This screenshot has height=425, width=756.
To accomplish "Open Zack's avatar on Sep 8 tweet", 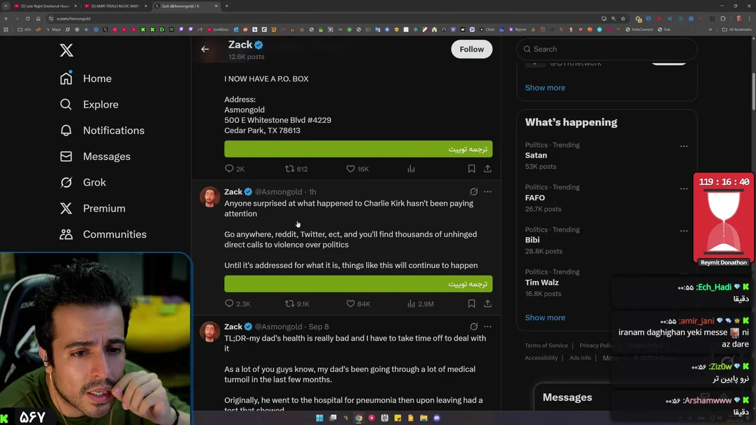I will click(210, 332).
